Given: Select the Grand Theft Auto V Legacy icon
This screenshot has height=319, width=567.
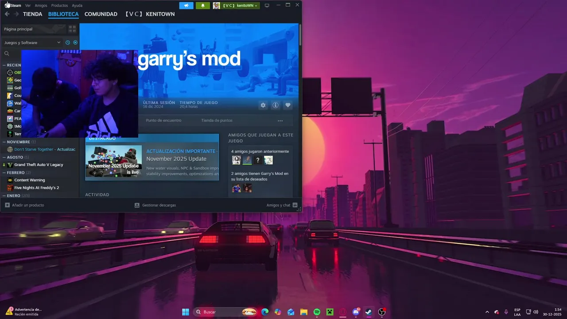Looking at the screenshot, I should click(x=10, y=165).
